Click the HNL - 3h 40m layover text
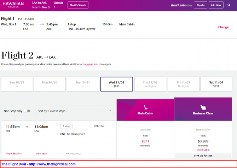This screenshot has height=168, width=237. point(81,29)
